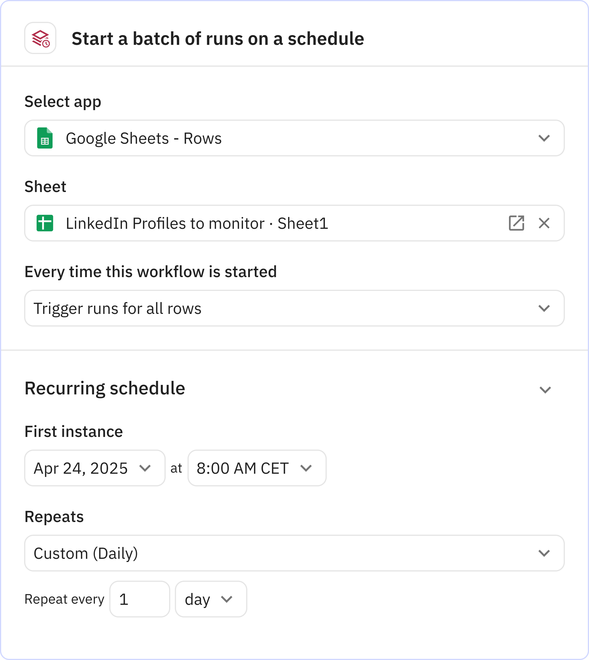Viewport: 589px width, 660px height.
Task: Click the batch schedule icon in header
Action: point(40,38)
